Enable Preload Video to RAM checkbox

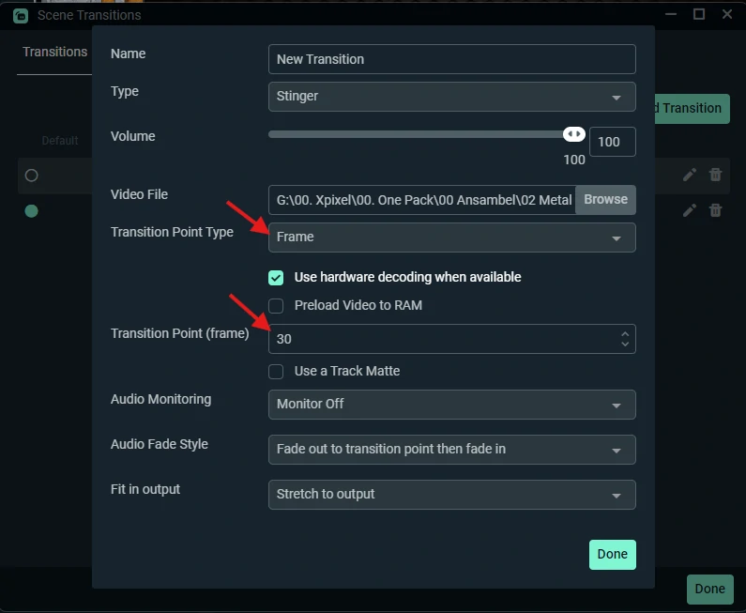(x=276, y=305)
